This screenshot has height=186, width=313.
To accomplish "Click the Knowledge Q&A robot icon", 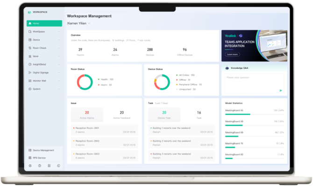I will tap(227, 68).
